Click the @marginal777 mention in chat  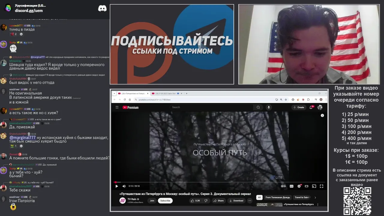click(22, 137)
